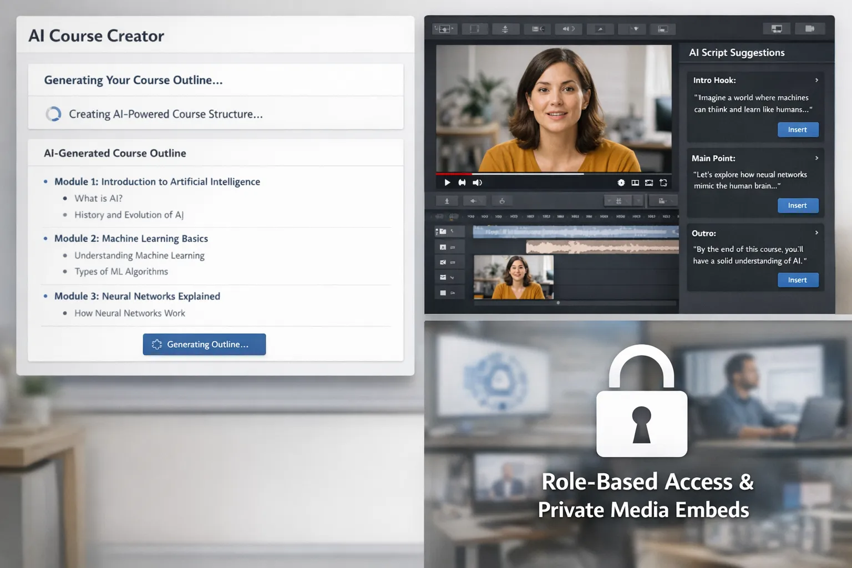Select the voiceover microphone icon below the player
The width and height of the screenshot is (852, 568).
tap(447, 201)
